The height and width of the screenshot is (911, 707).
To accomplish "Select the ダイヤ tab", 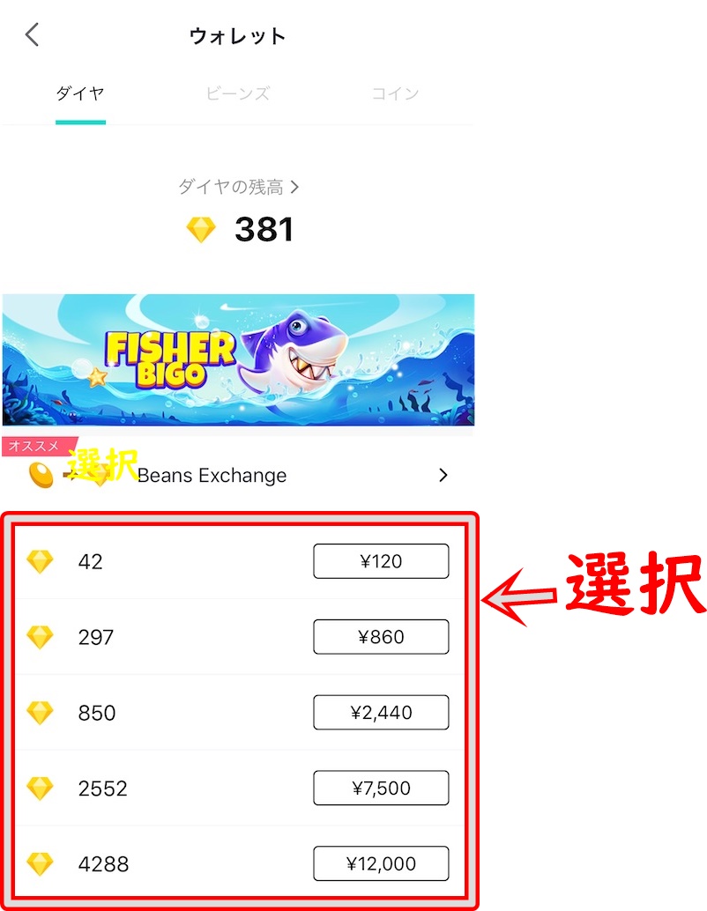I will click(80, 93).
